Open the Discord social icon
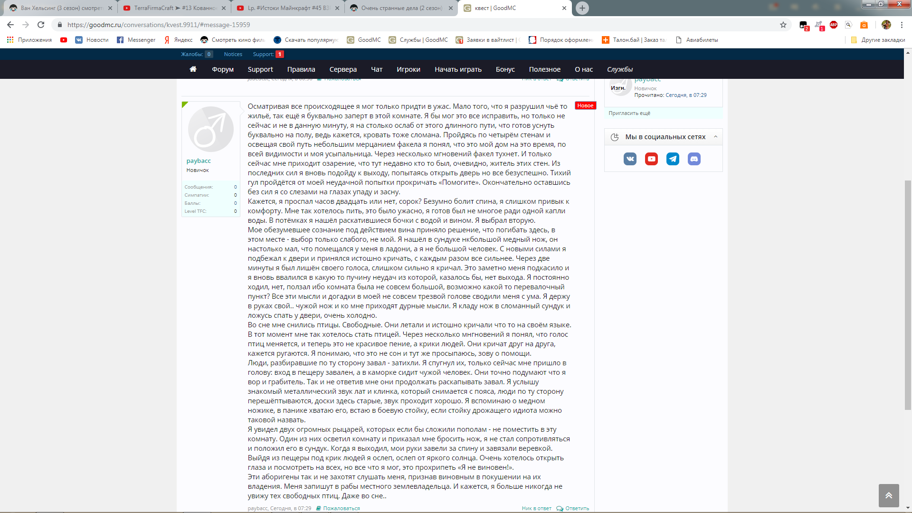 tap(694, 159)
